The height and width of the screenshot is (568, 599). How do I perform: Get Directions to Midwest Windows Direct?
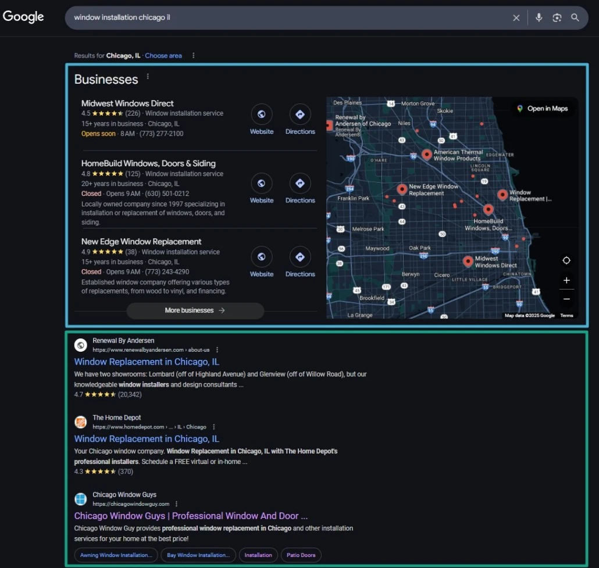point(300,114)
